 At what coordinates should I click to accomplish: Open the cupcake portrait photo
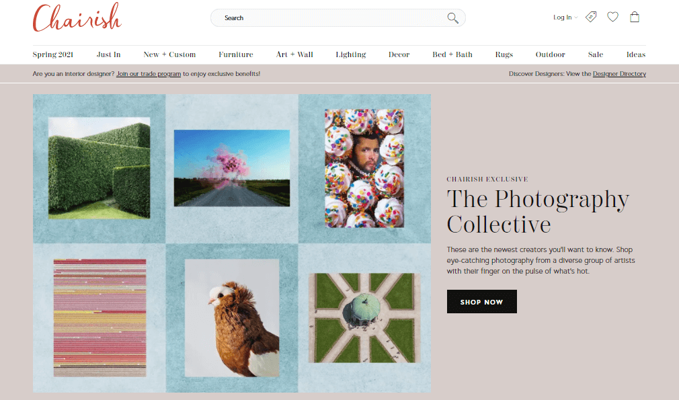[364, 168]
